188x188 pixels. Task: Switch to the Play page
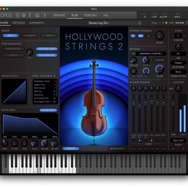click(75, 15)
